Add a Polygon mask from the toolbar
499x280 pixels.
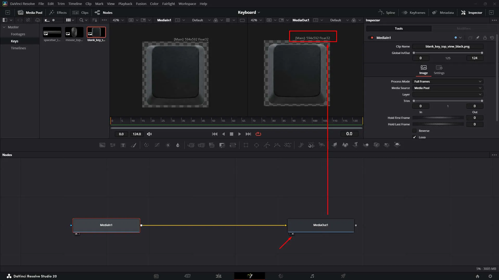point(267,145)
